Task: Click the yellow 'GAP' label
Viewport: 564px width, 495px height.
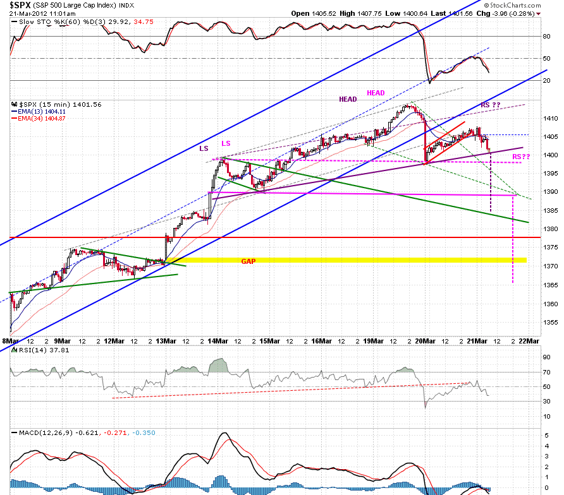Action: 248,261
